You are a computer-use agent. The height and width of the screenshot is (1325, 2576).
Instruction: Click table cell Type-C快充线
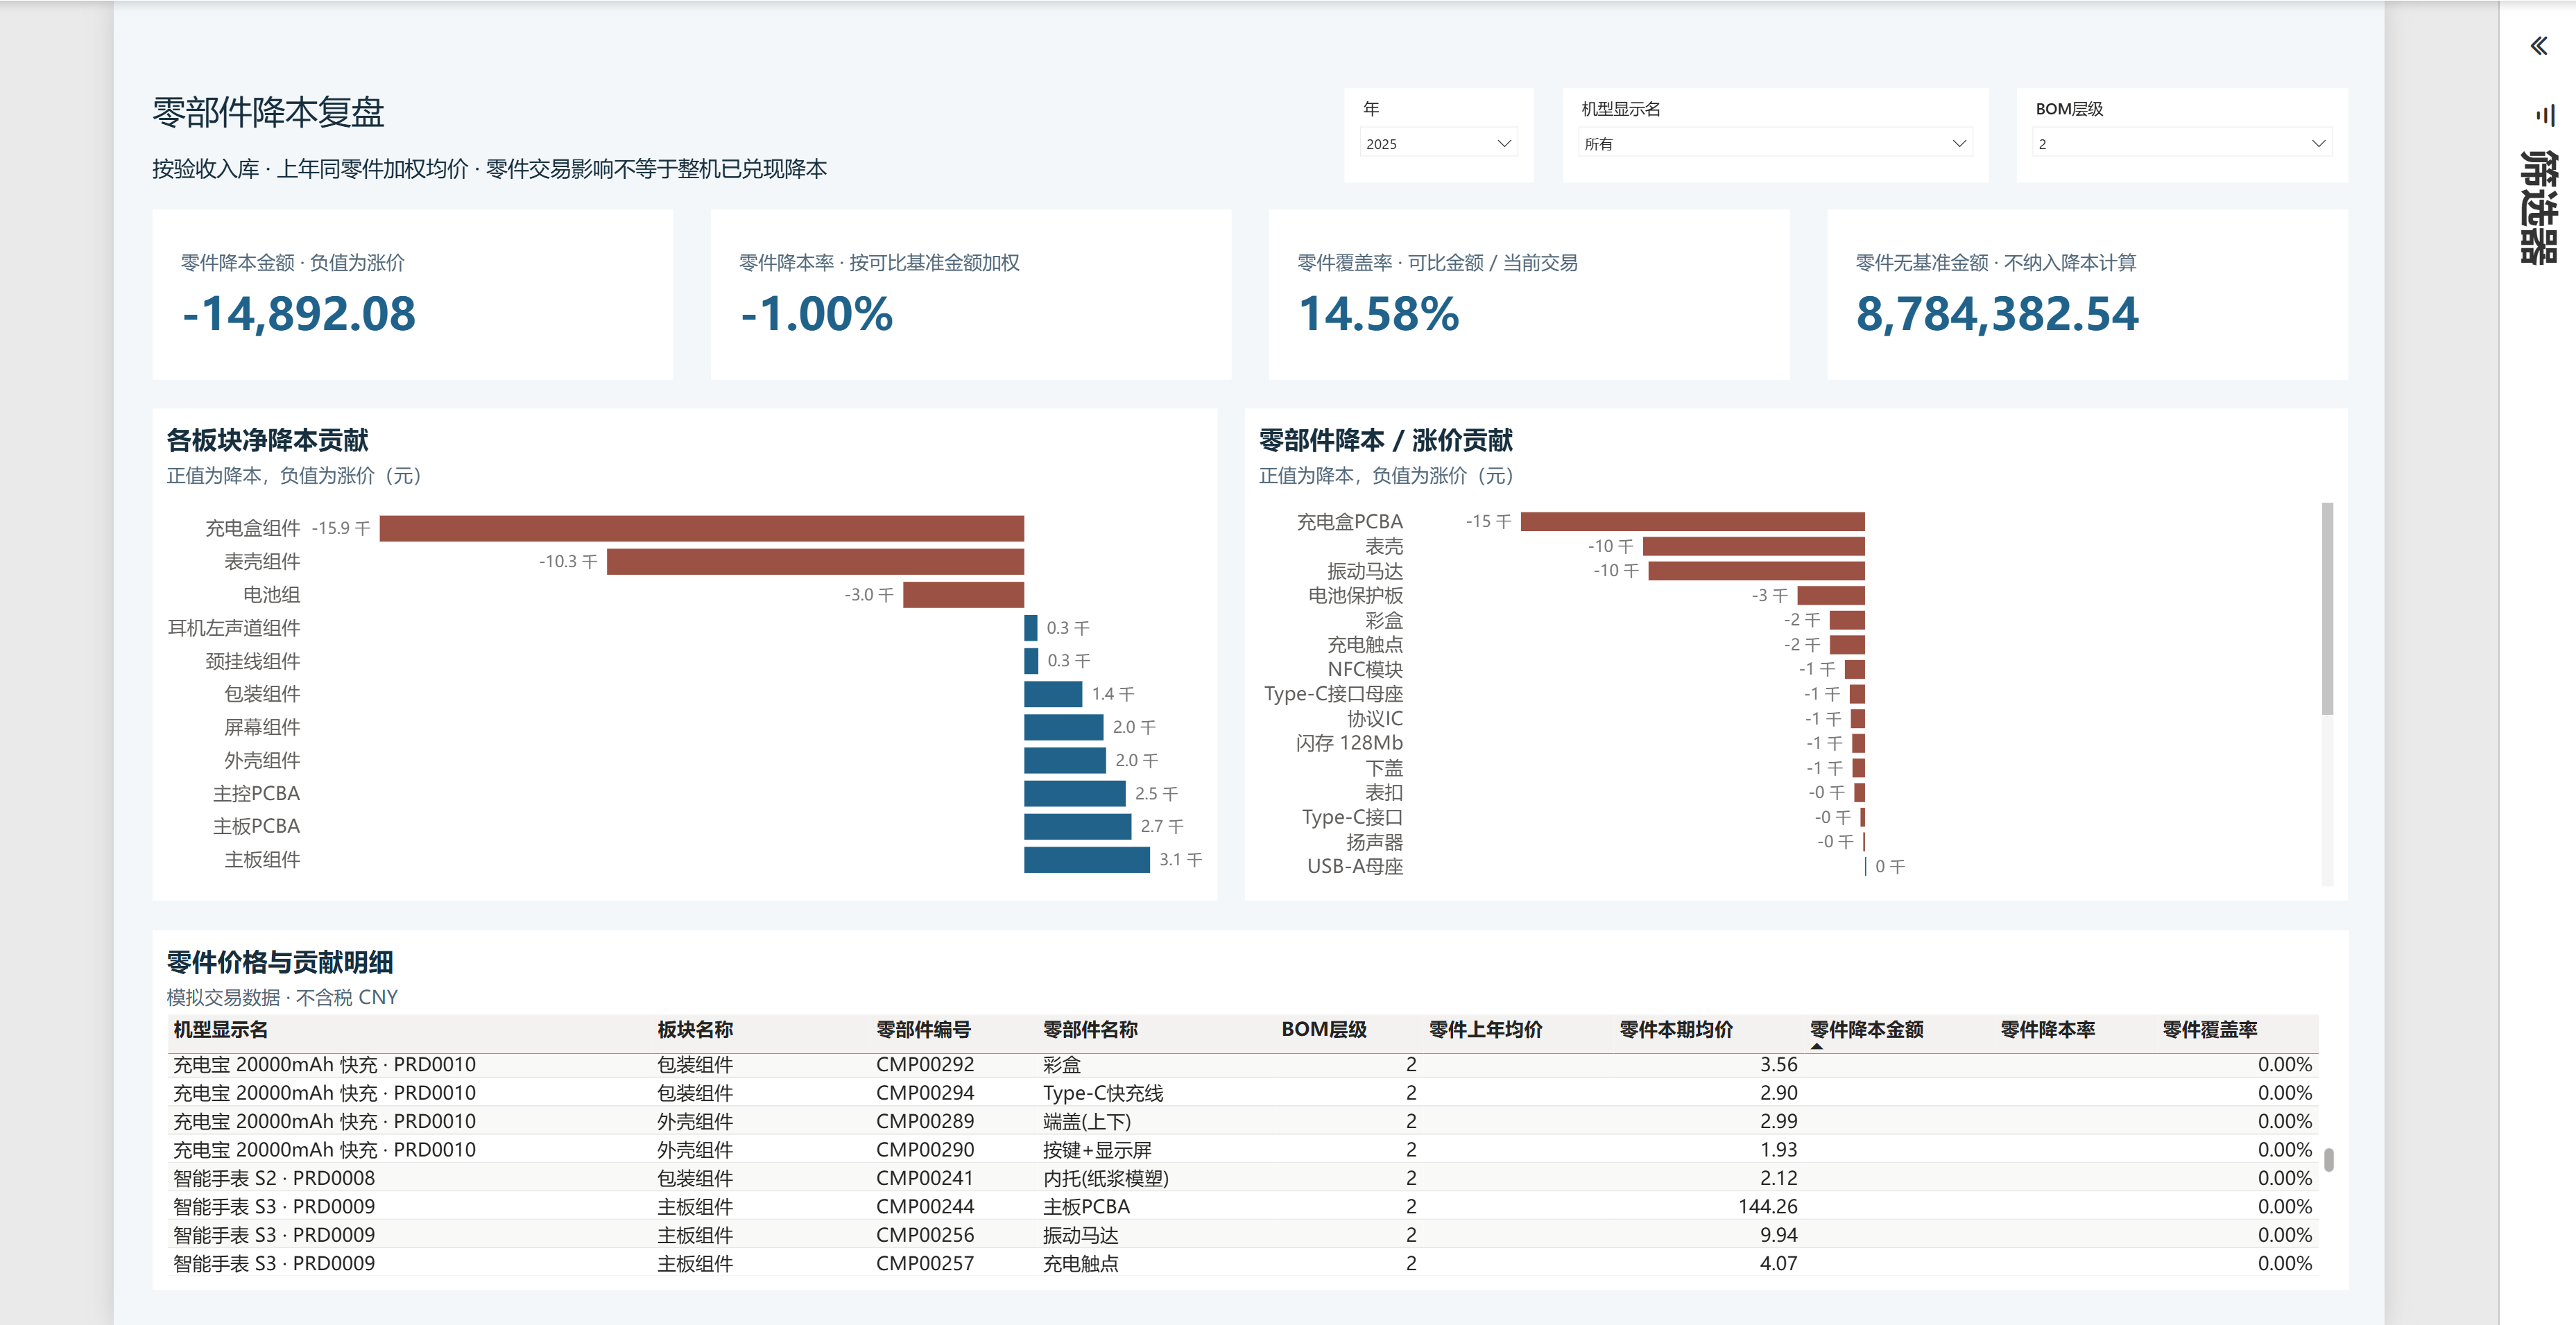[1102, 1093]
